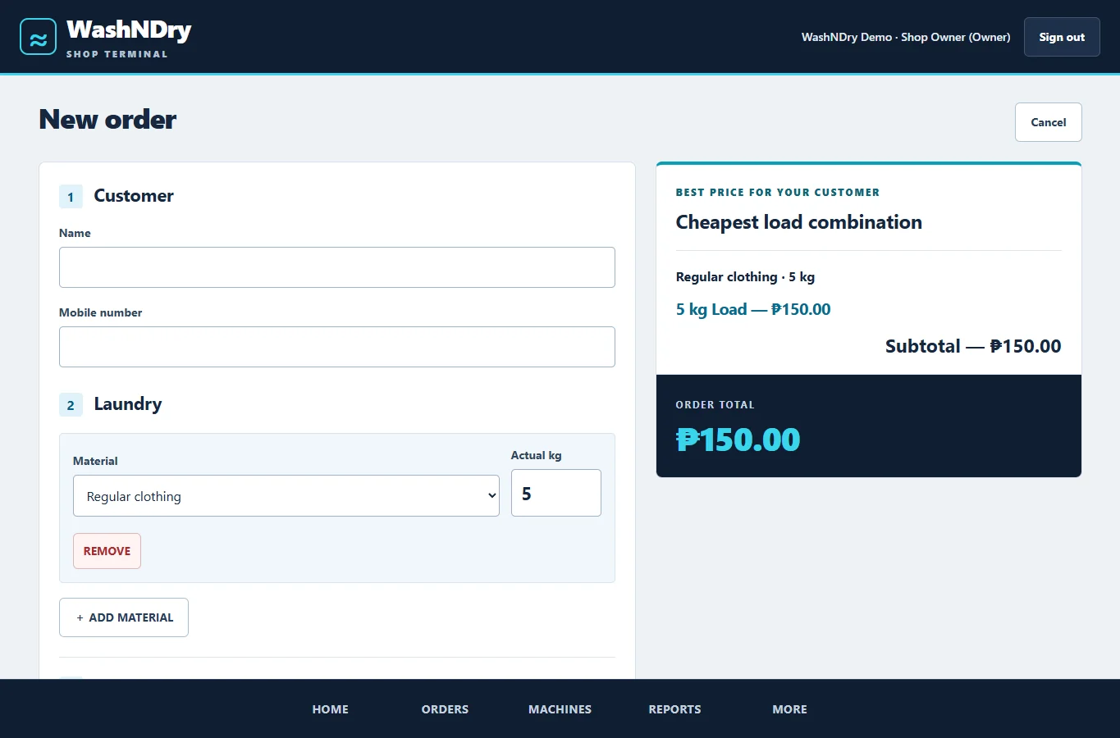
Task: Cancel the new order
Action: pos(1049,122)
